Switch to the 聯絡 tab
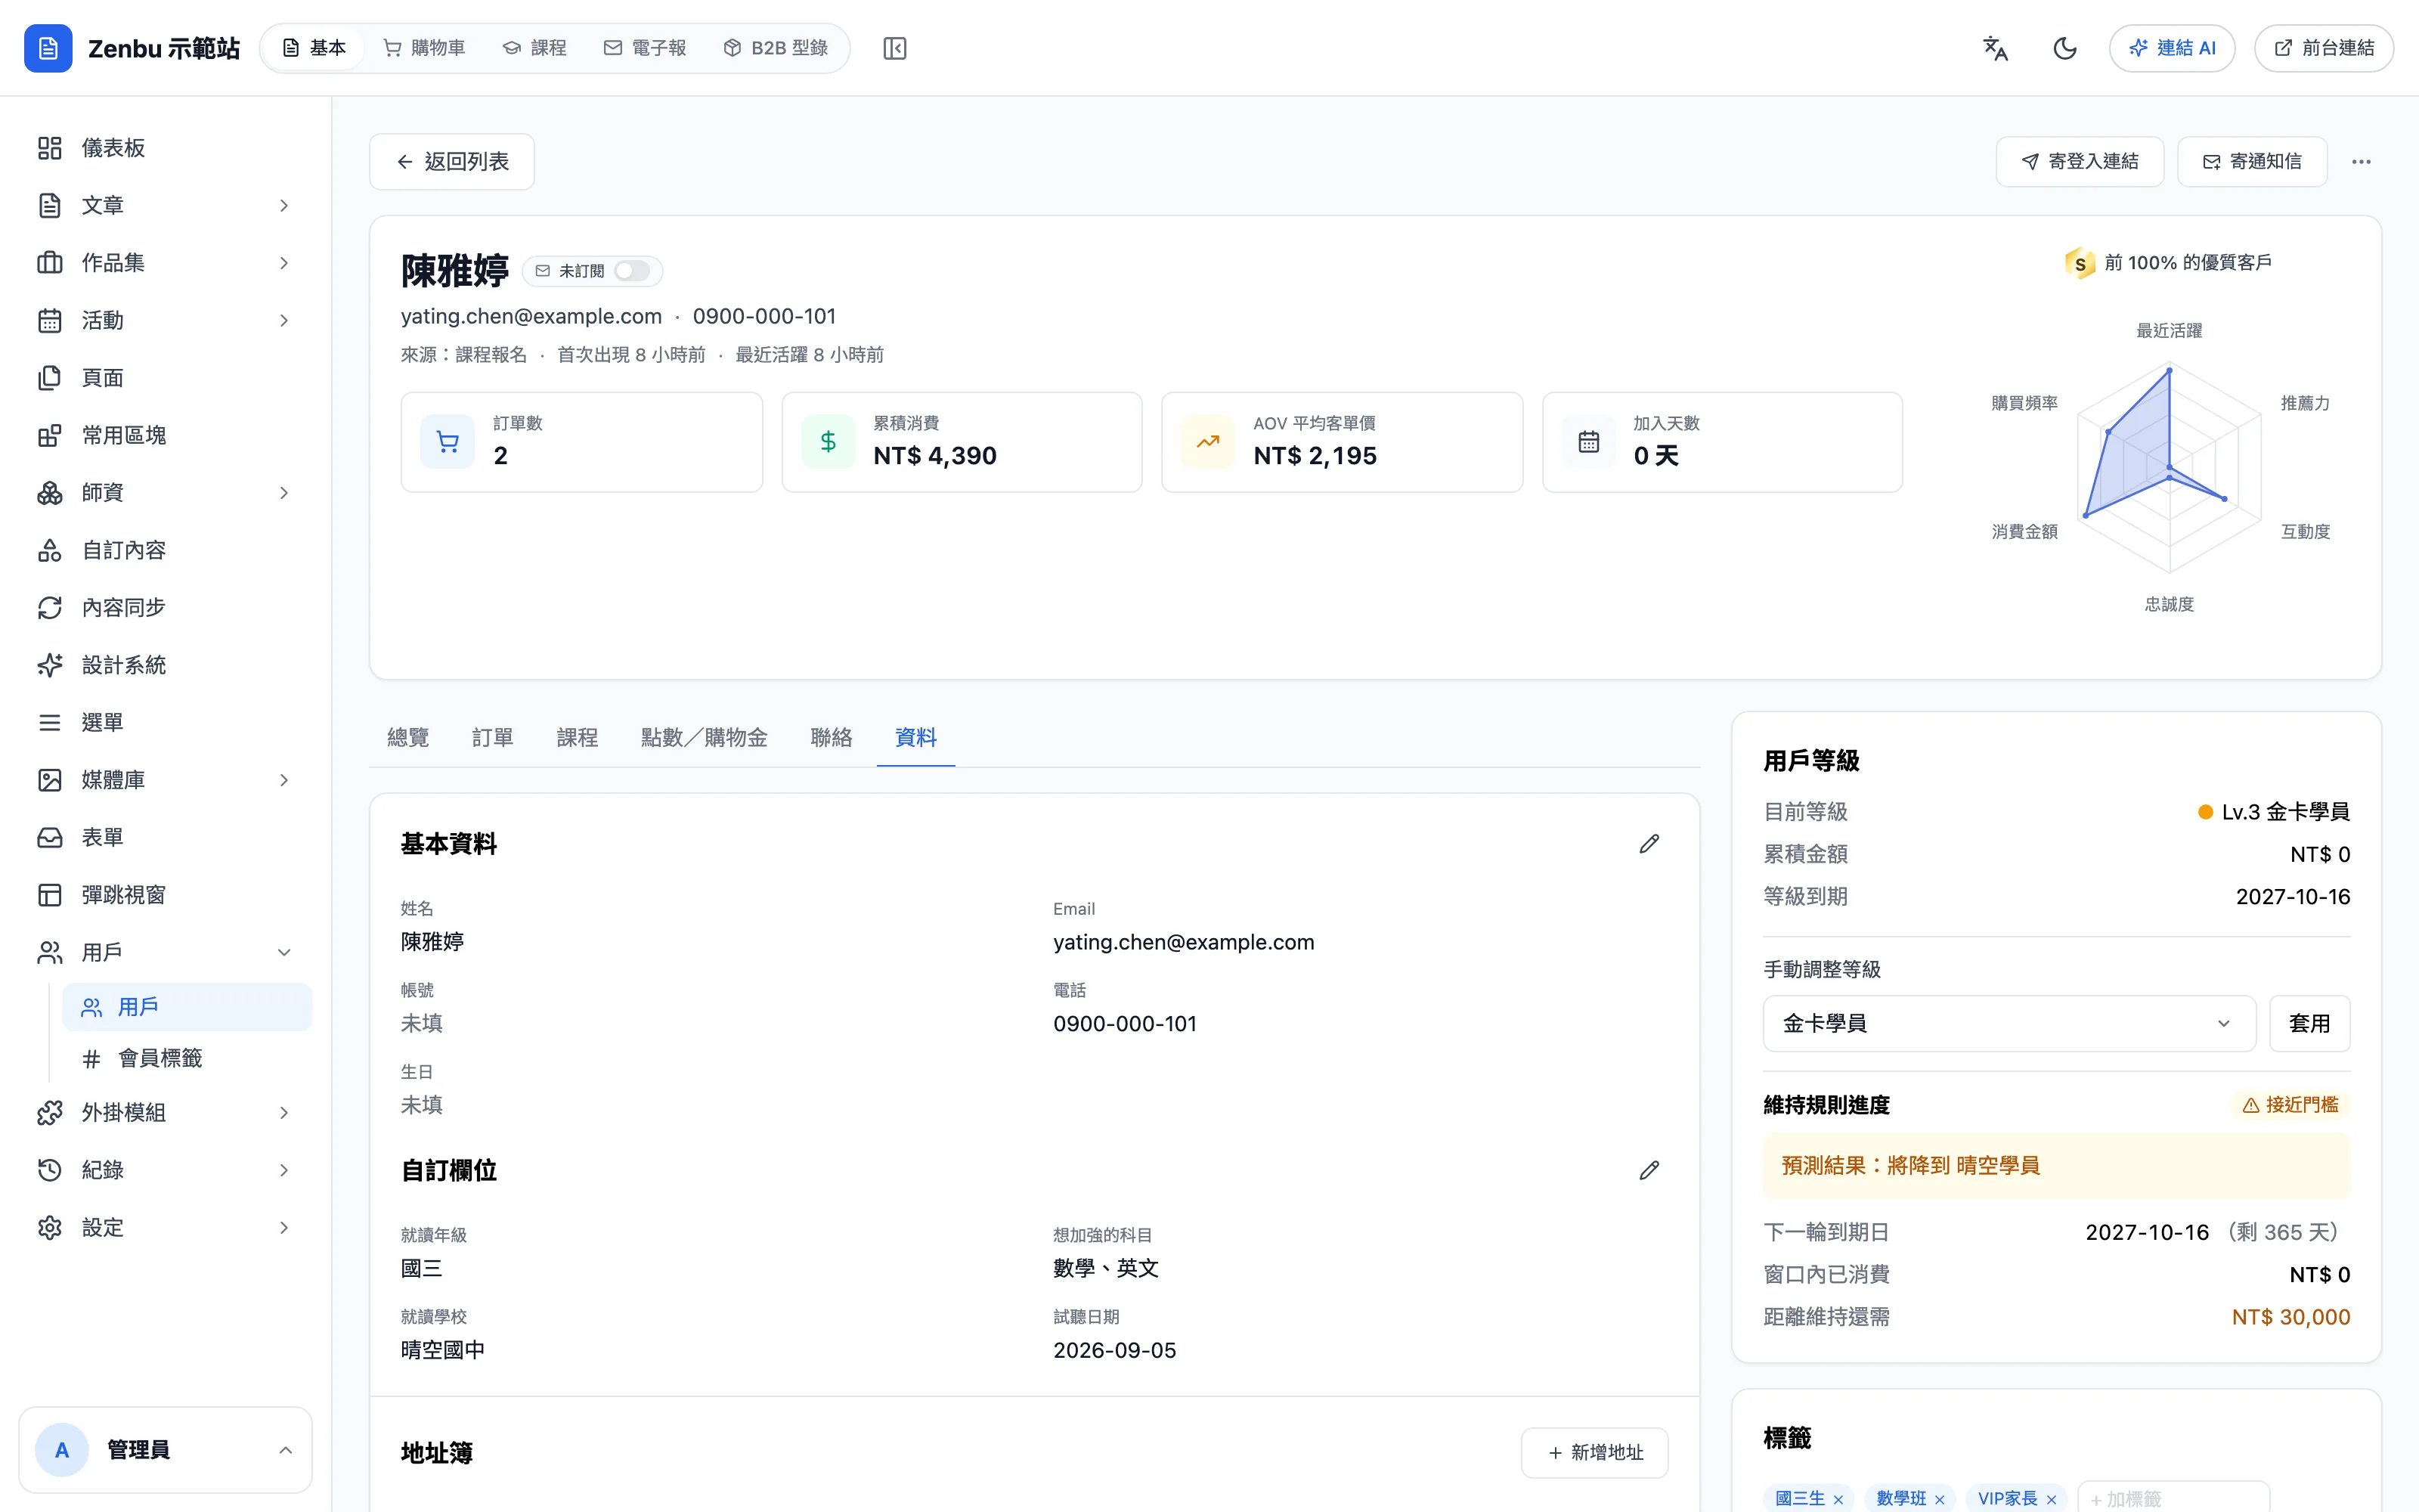Screen dimensions: 2419x1512 click(832, 737)
